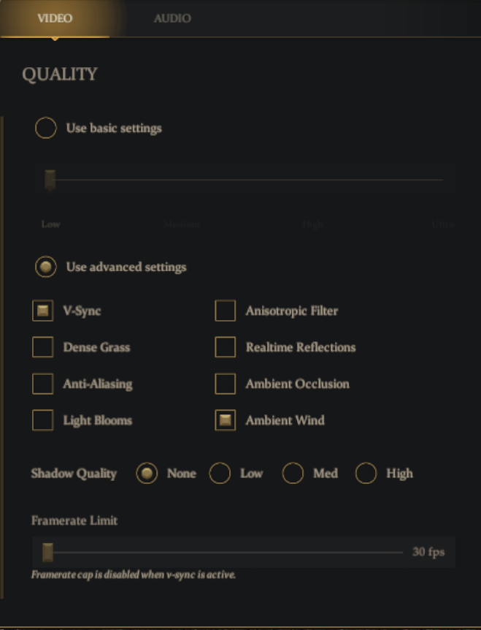Click the Framerate Limit slider handle
Image resolution: width=481 pixels, height=630 pixels.
47,553
